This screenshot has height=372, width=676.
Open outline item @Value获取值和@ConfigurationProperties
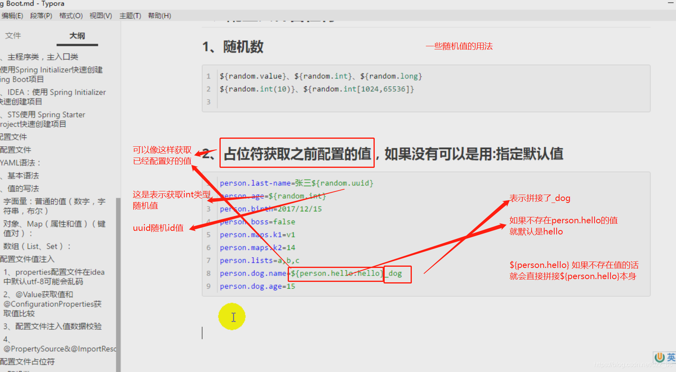pyautogui.click(x=52, y=304)
